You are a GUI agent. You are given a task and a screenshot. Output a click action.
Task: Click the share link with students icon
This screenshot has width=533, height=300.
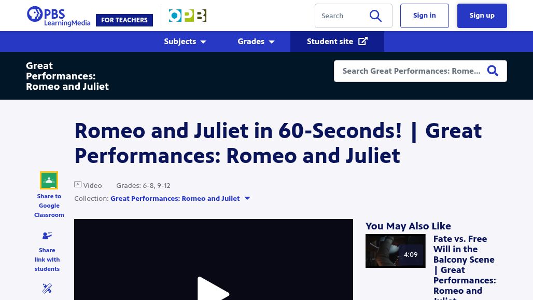[x=47, y=236]
